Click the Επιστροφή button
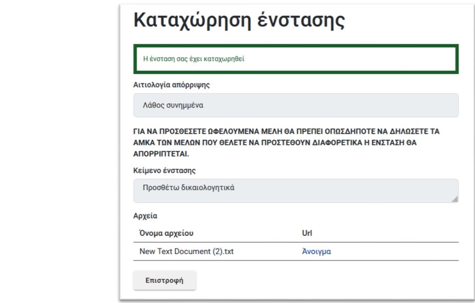Image resolution: width=475 pixels, height=303 pixels. [x=164, y=280]
